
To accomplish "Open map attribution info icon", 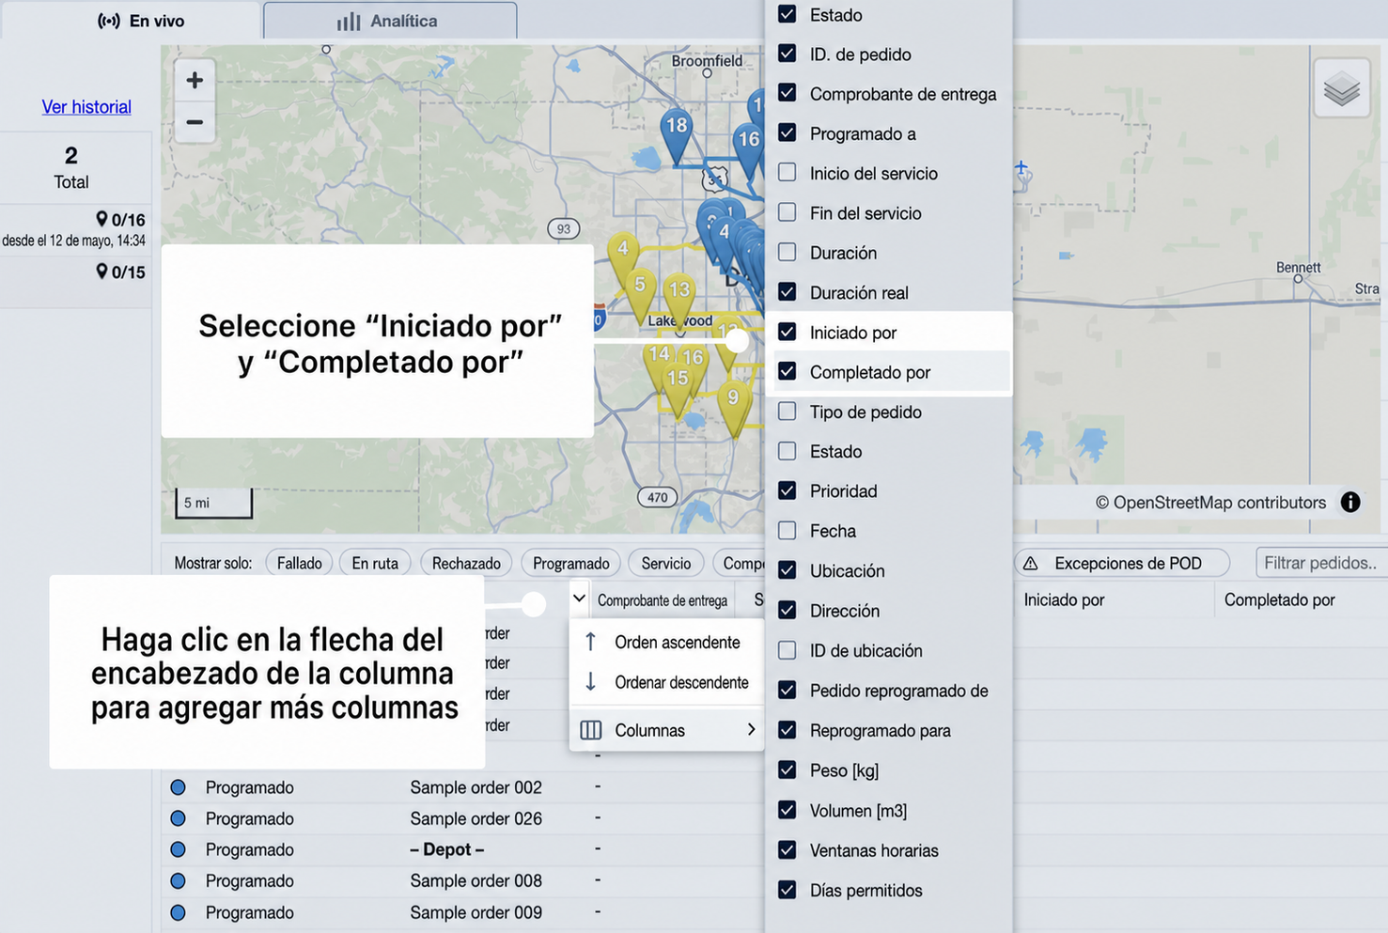I will pyautogui.click(x=1350, y=502).
